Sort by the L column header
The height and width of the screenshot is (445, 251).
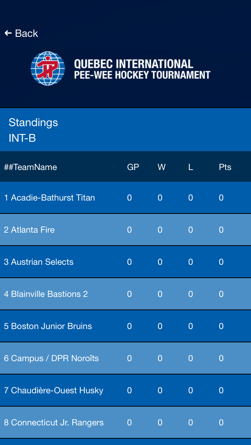pos(191,167)
